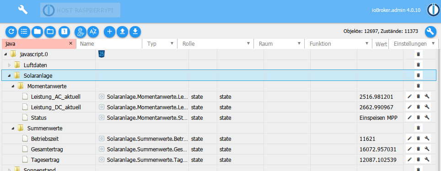Click download objects arrow icon

tap(135, 32)
